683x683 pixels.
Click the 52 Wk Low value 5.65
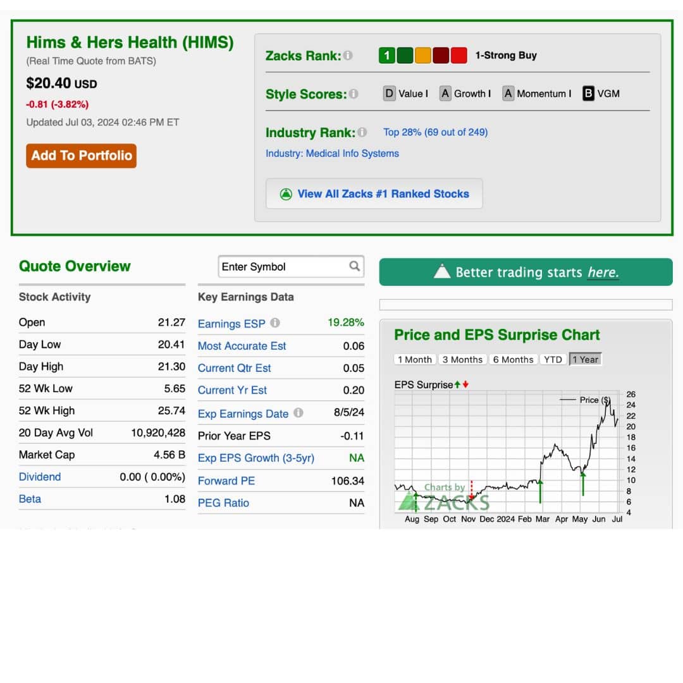tap(175, 388)
